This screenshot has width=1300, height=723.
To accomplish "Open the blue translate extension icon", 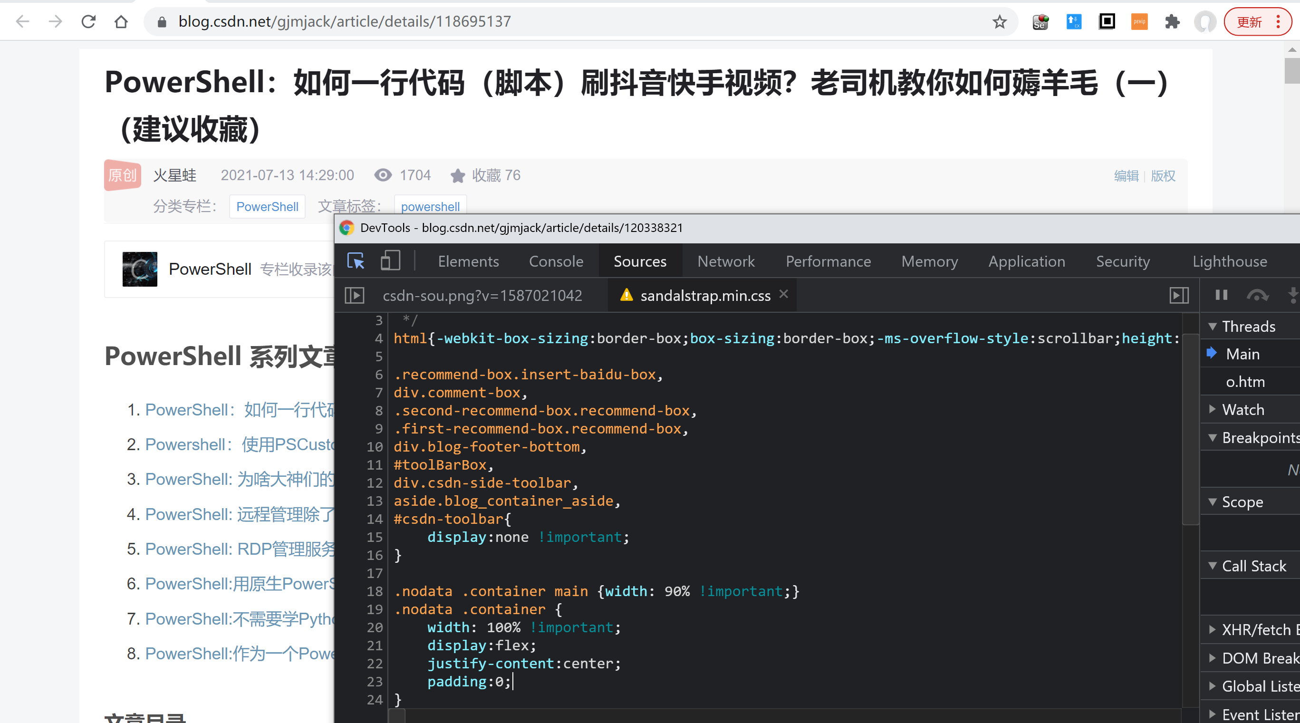I will click(x=1073, y=22).
